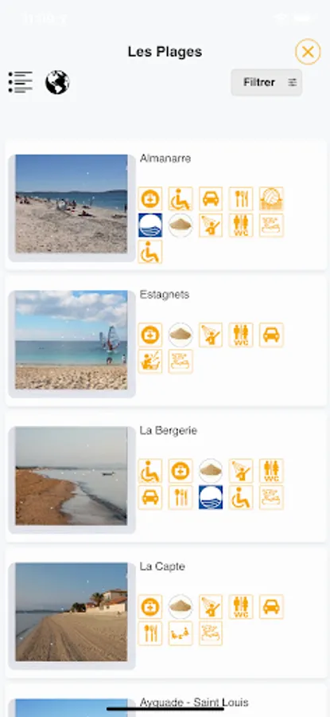The height and width of the screenshot is (717, 330).
Task: Tap La Capte playground icon
Action: 181,633
